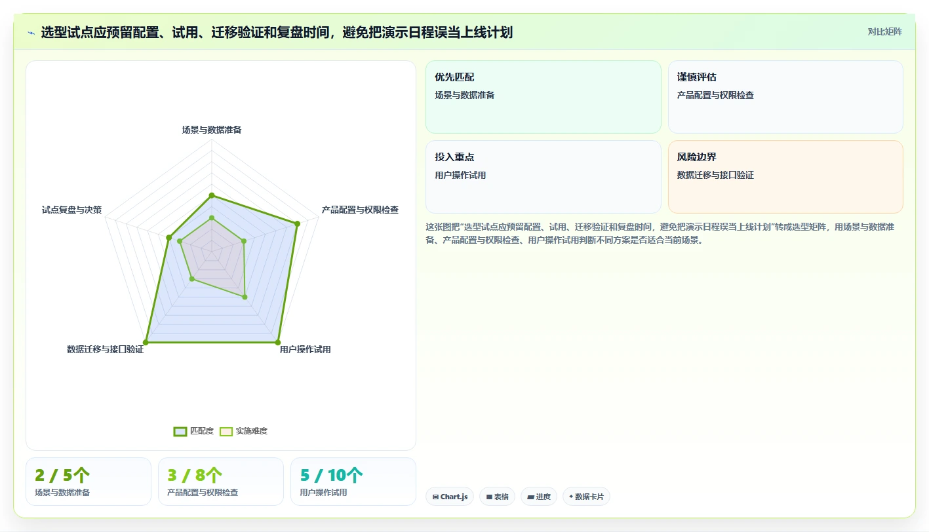Click radar axis label 试点复盘与决策
This screenshot has height=532, width=929.
pyautogui.click(x=72, y=210)
